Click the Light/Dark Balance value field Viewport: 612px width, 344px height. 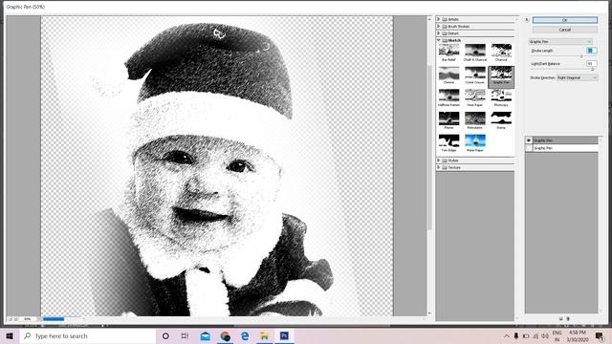[x=591, y=63]
